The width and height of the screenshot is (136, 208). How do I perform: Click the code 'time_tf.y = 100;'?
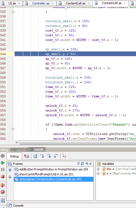pos(61,92)
